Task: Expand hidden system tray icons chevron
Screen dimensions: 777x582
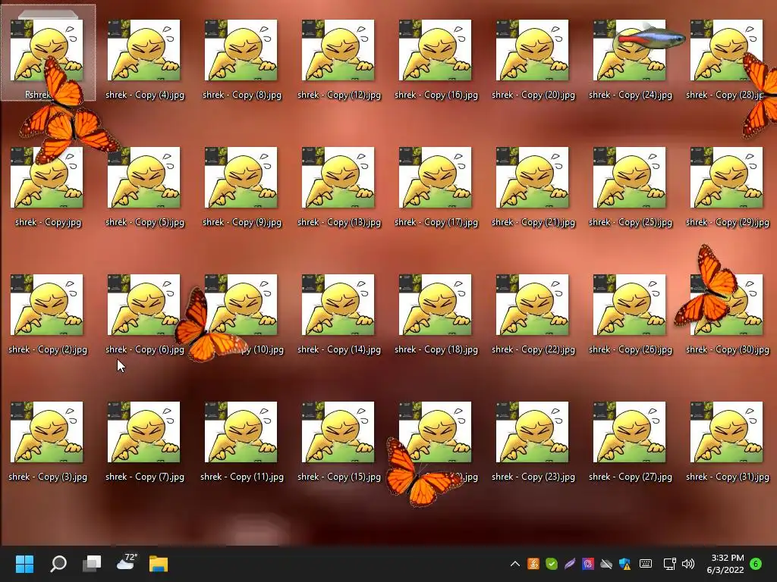Action: click(x=515, y=564)
